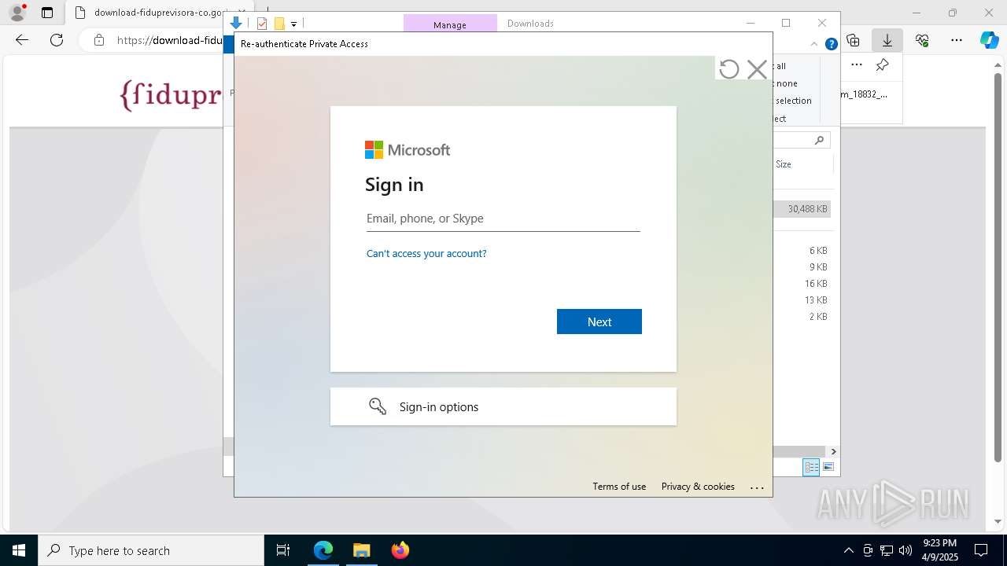1007x566 pixels.
Task: Click Select none in Explorer ribbon
Action: click(x=786, y=83)
